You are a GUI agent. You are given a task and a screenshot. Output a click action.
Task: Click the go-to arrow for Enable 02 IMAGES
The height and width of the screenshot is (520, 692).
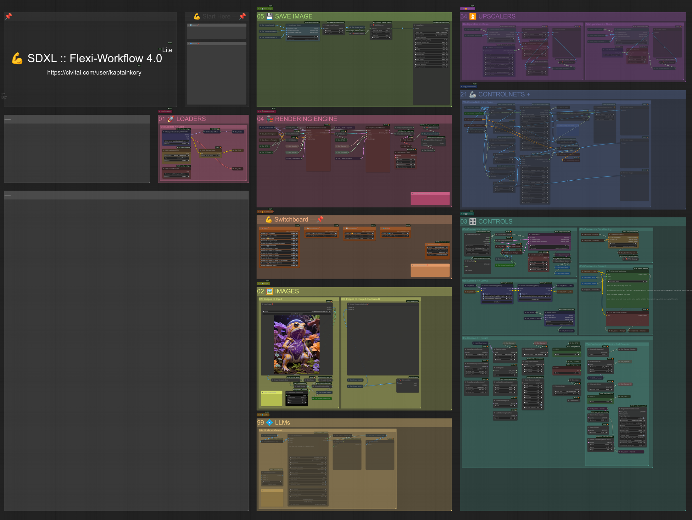[297, 238]
